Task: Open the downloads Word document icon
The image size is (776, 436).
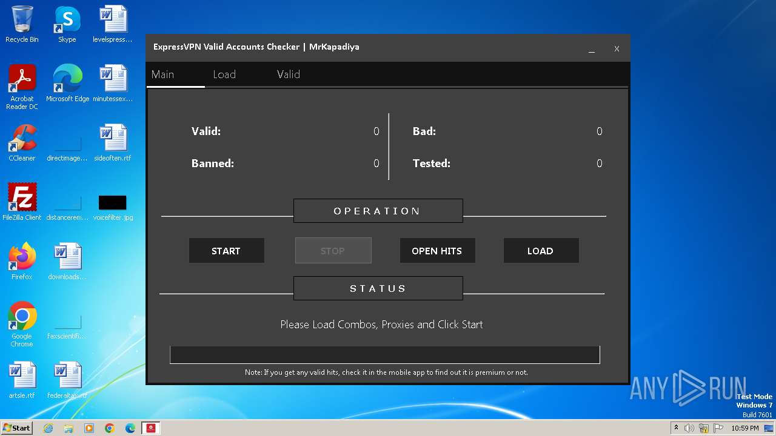Action: [x=67, y=262]
